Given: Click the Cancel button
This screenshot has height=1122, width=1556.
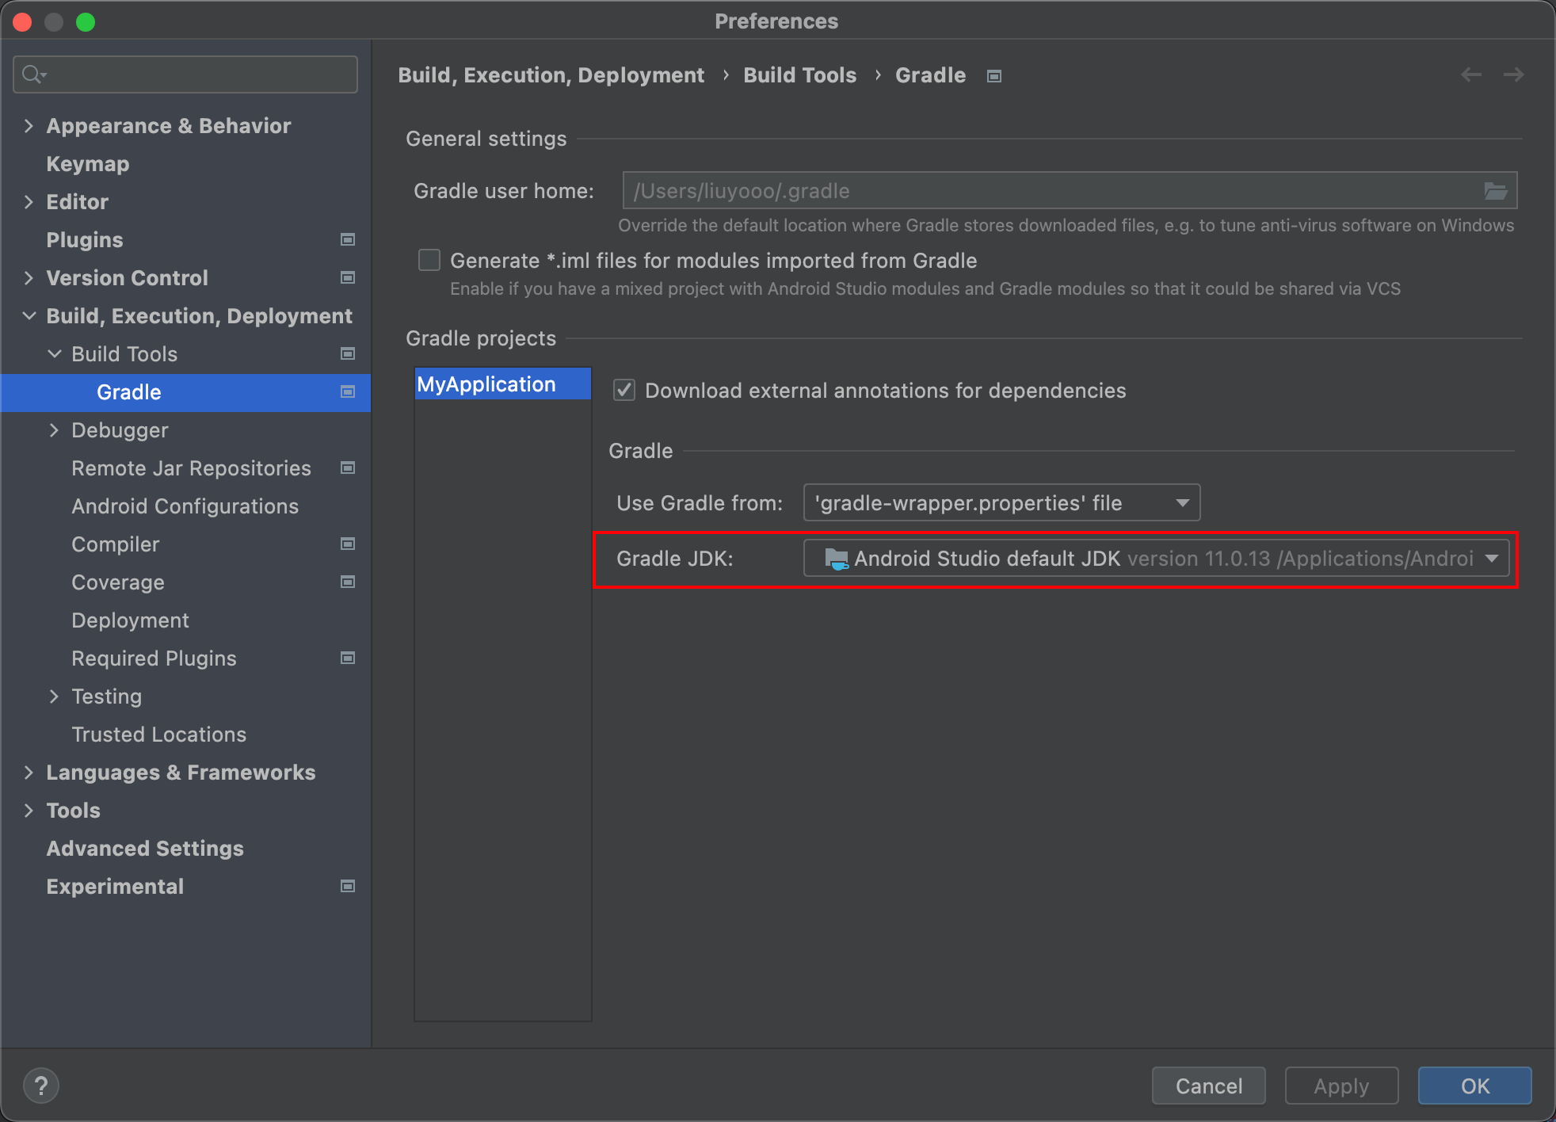Looking at the screenshot, I should [x=1208, y=1086].
